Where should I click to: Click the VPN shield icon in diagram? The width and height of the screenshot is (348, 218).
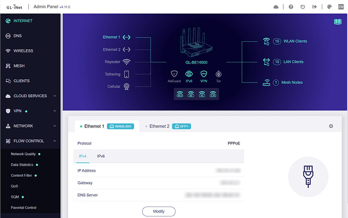point(204,74)
